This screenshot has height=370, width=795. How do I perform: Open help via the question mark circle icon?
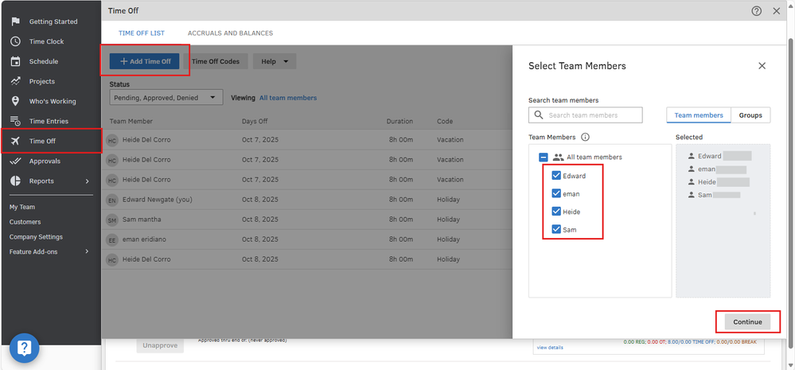tap(756, 11)
